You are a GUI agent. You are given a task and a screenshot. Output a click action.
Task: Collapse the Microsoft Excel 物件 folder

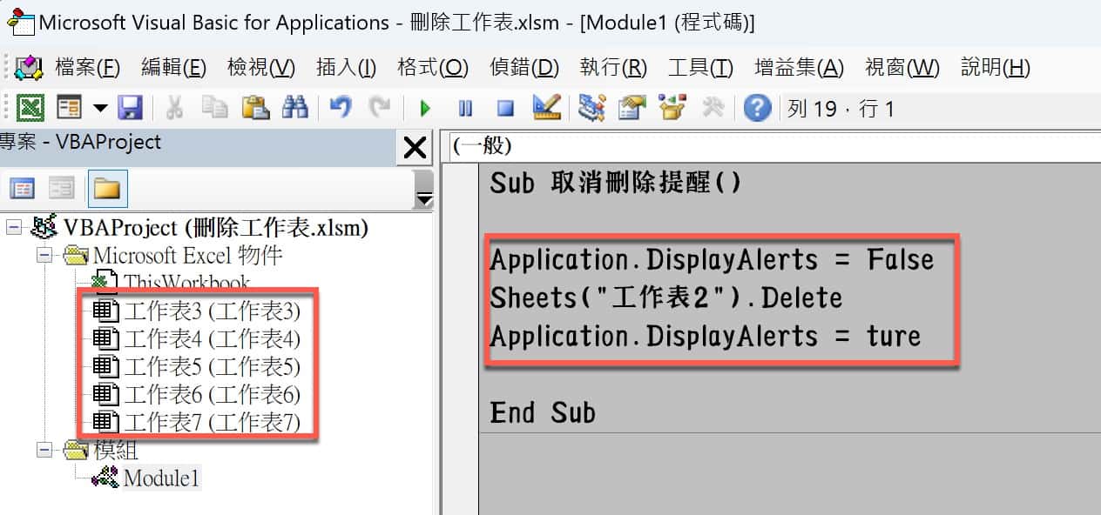click(x=44, y=255)
